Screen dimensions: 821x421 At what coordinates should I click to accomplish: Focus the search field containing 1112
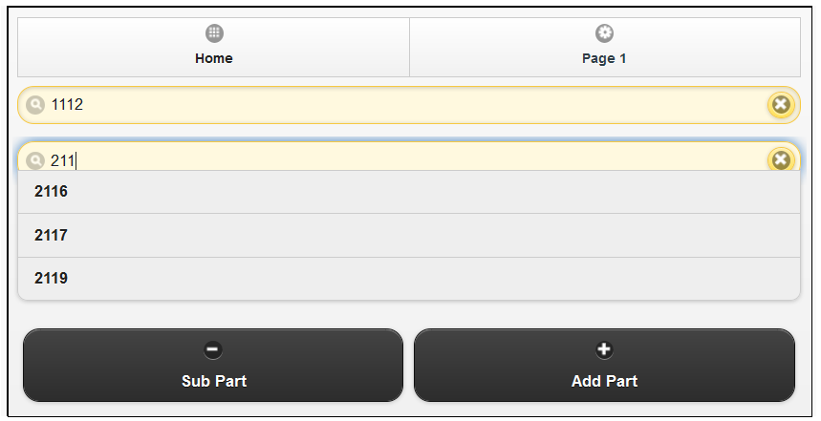click(x=409, y=105)
